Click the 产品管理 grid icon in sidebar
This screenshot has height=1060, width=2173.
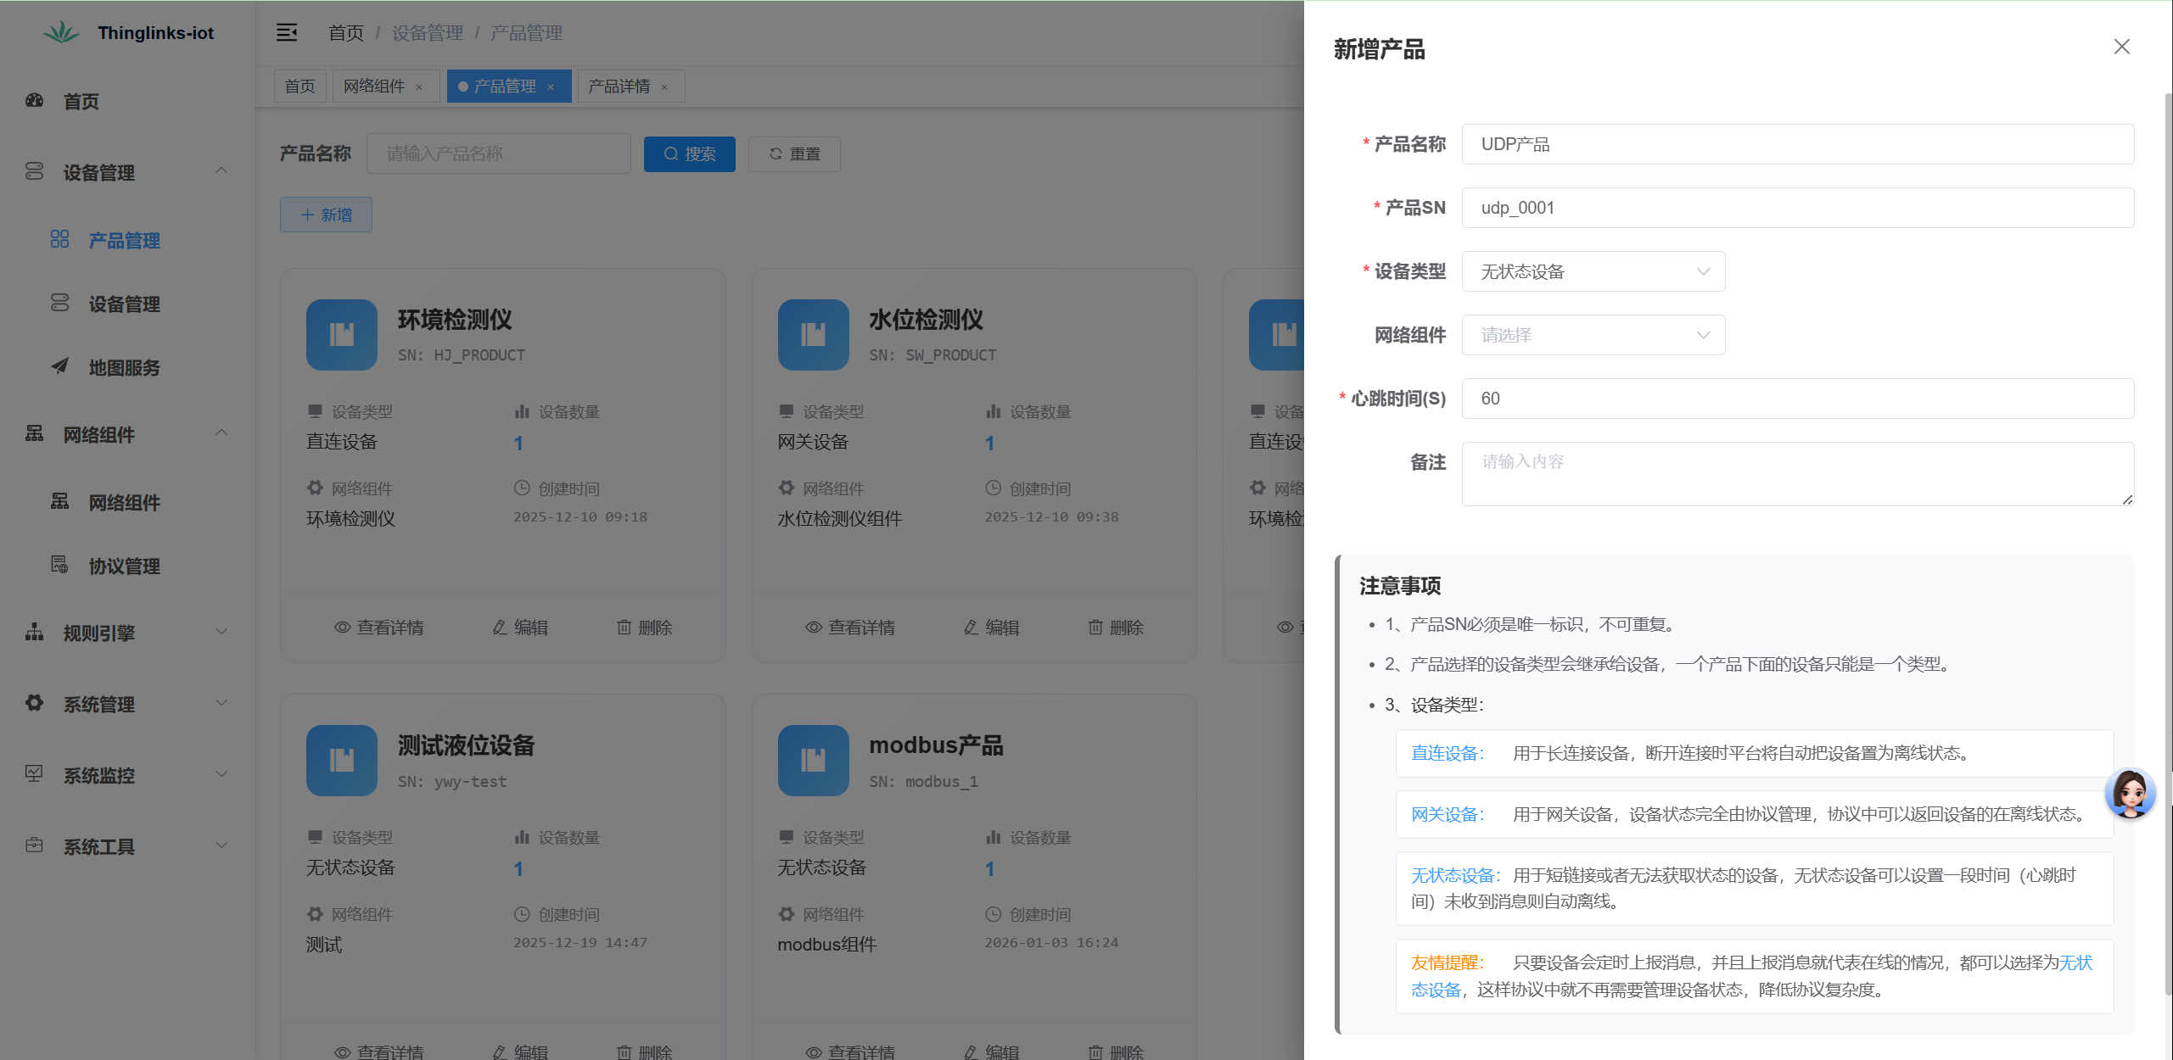(x=59, y=239)
